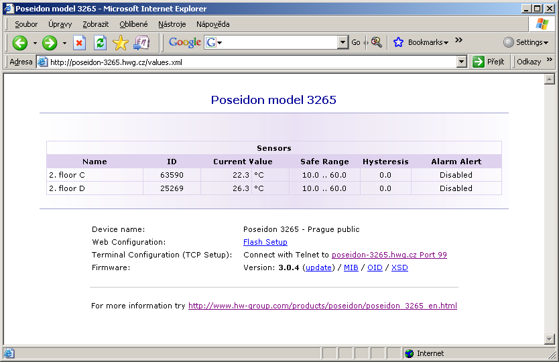Click sensor ID 63590
This screenshot has width=559, height=362.
tap(172, 175)
